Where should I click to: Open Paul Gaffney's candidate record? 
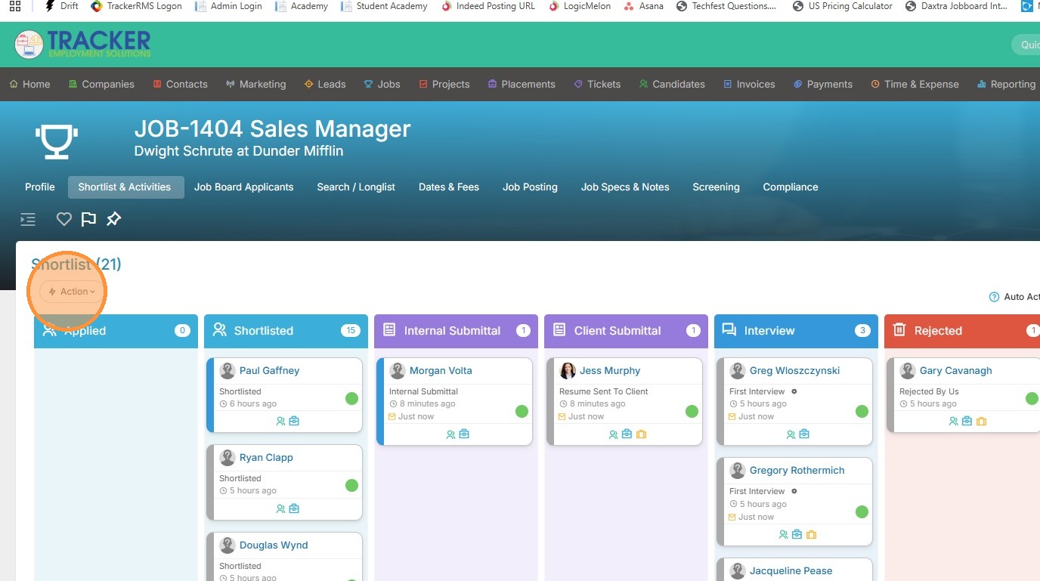(269, 371)
